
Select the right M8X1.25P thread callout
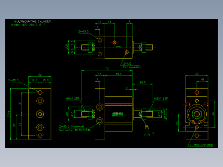tap(161, 98)
